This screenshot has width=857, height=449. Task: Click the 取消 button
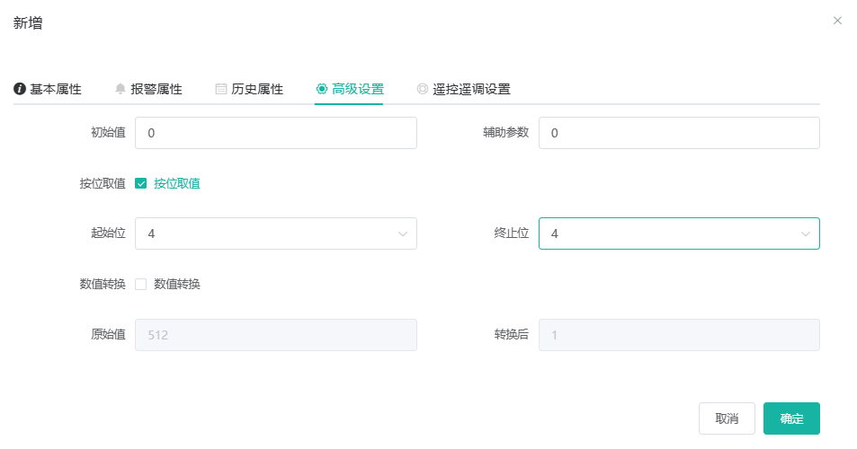coord(727,418)
